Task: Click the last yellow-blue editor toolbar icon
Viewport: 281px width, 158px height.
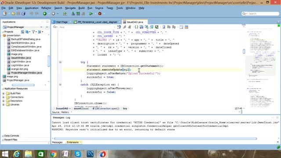Action: tap(187, 27)
